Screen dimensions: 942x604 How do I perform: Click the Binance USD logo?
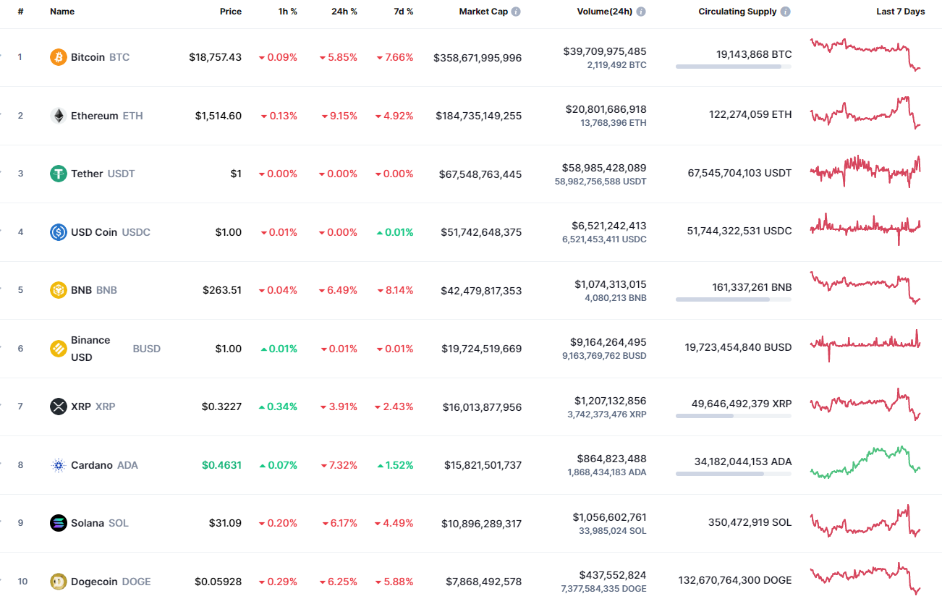(56, 348)
